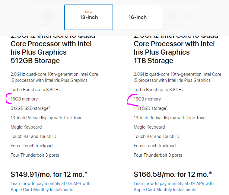Click the $149.91/mo. for 12 mo. price

click(49, 174)
